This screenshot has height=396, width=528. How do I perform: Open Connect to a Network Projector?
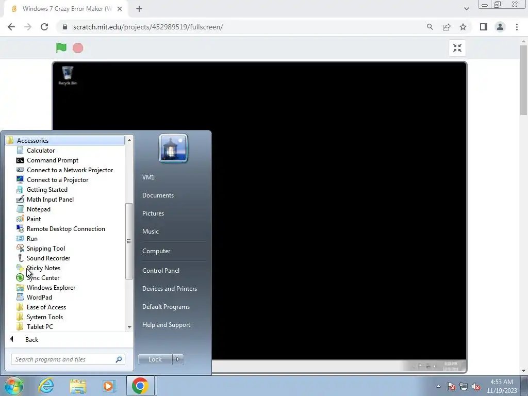(x=70, y=170)
